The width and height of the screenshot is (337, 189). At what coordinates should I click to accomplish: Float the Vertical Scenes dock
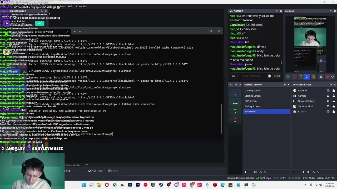pos(284,85)
